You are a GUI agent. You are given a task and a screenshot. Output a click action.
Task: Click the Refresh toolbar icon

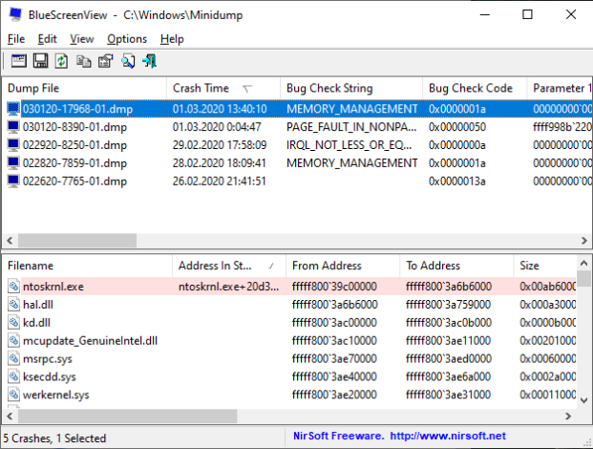pyautogui.click(x=61, y=61)
